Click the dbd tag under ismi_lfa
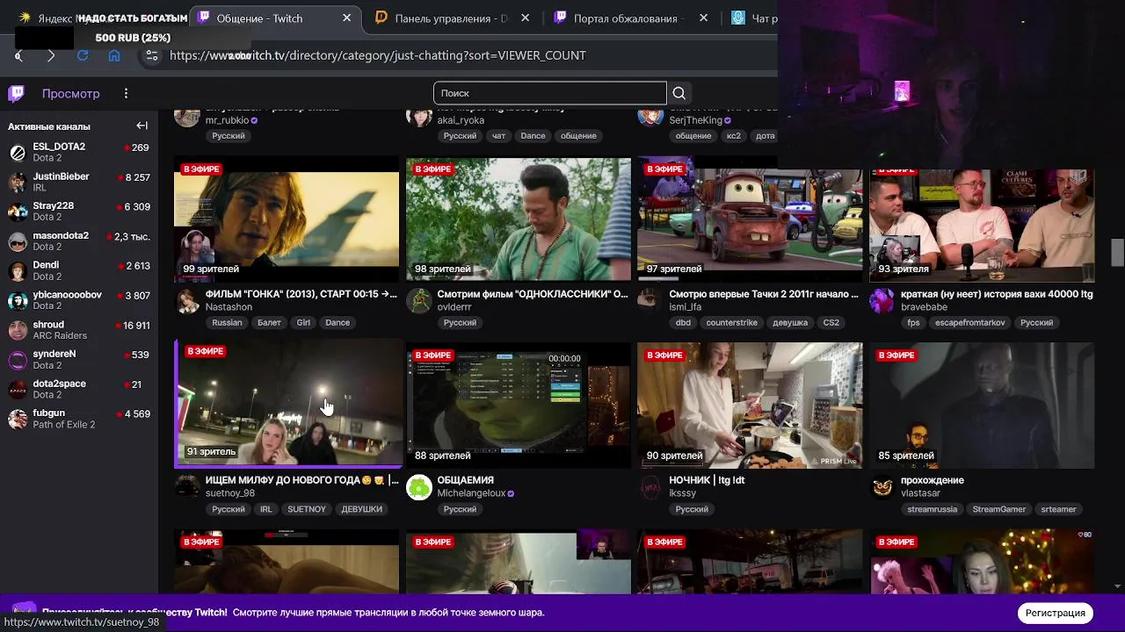 coord(683,323)
